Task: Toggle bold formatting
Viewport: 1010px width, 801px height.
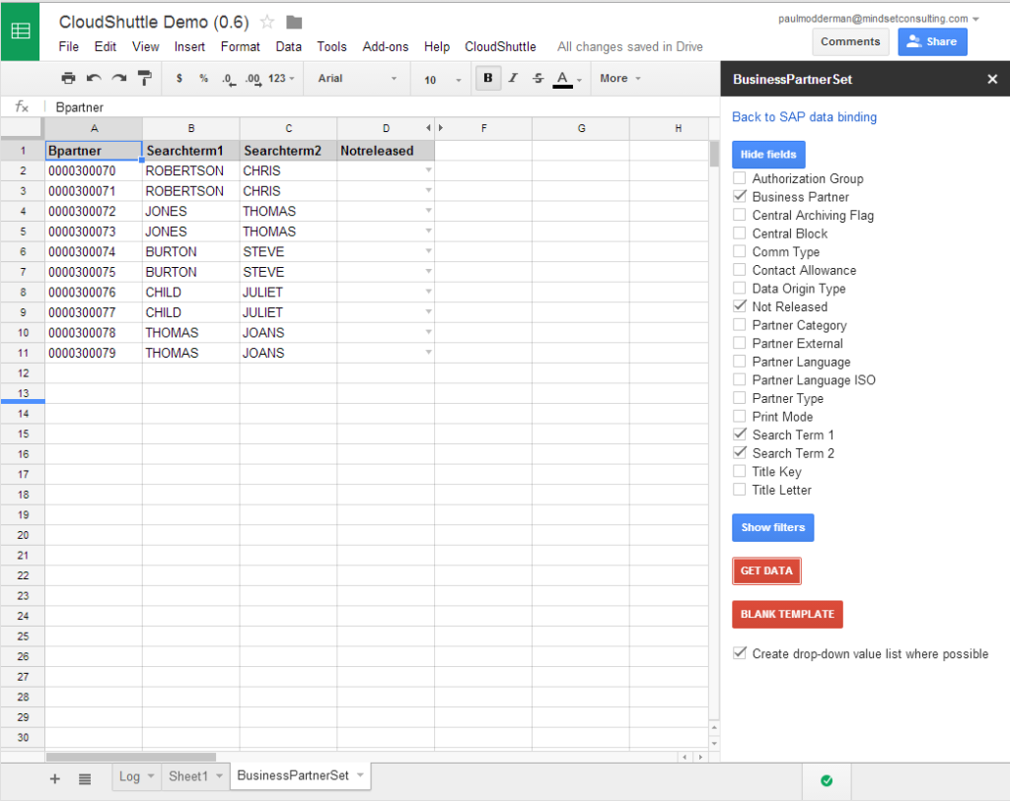Action: point(488,79)
